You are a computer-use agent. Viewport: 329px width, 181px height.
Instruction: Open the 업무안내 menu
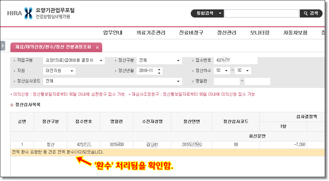pos(113,33)
